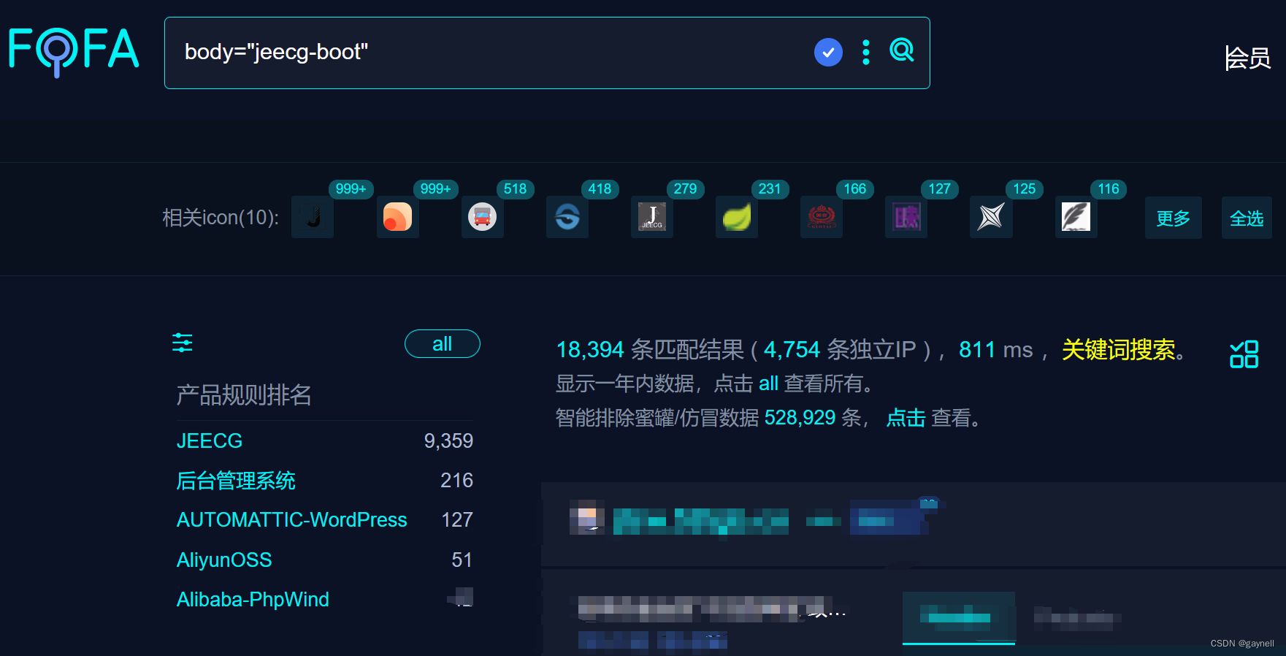Click the all pill button in sidebar

442,343
